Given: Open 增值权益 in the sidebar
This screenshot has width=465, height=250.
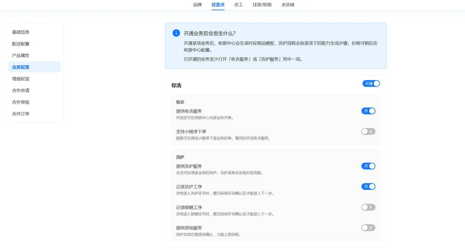Looking at the screenshot, I should (x=35, y=79).
